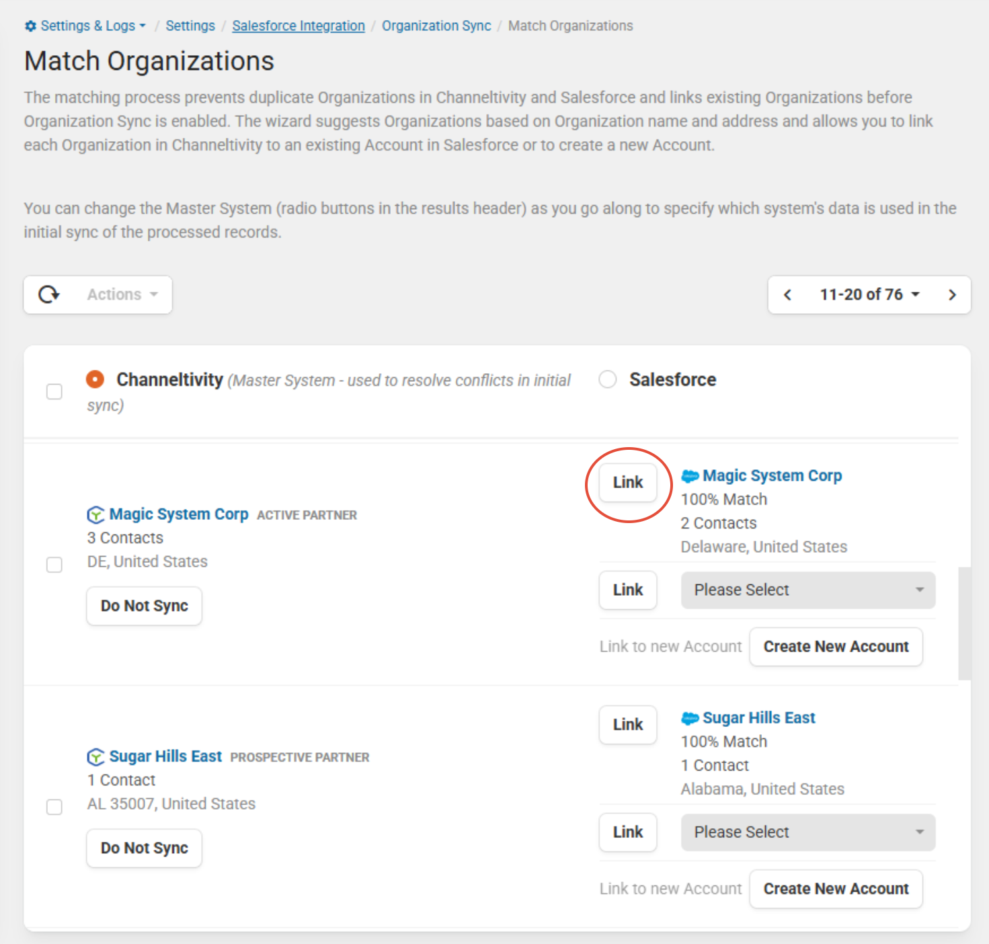The image size is (989, 944).
Task: Click Link next to Sugar Hills East dropdown
Action: click(628, 832)
